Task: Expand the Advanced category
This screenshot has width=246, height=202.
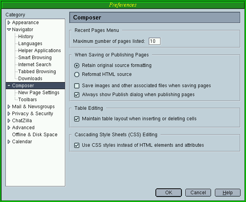Action: pos(9,128)
